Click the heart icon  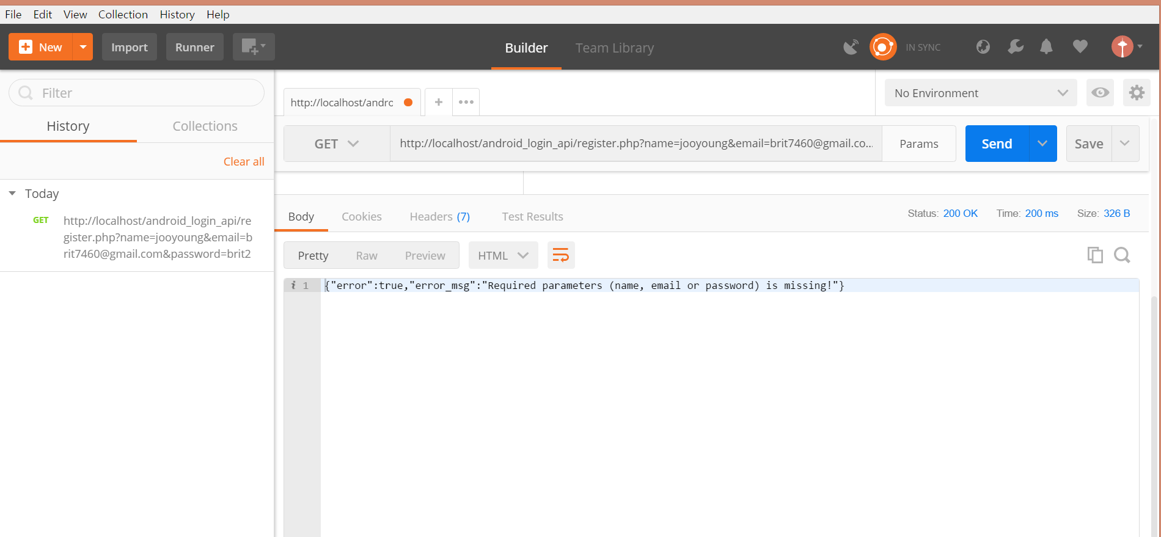tap(1080, 46)
